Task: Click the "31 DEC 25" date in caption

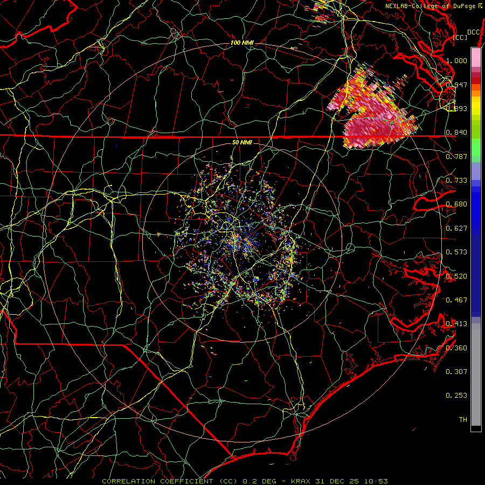Action: click(337, 481)
